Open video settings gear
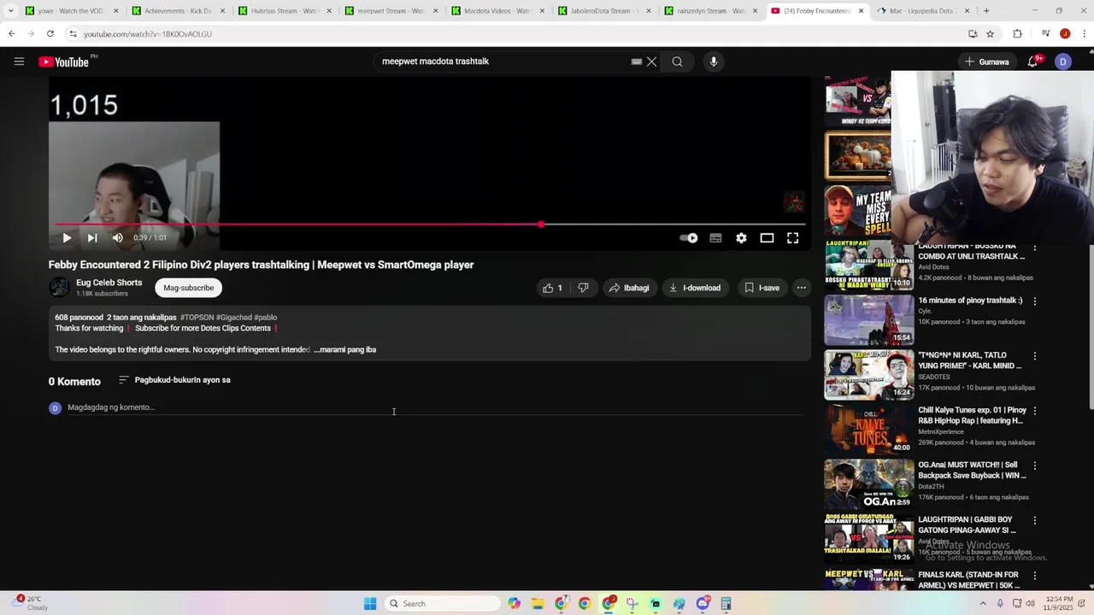1094x615 pixels. coord(741,238)
